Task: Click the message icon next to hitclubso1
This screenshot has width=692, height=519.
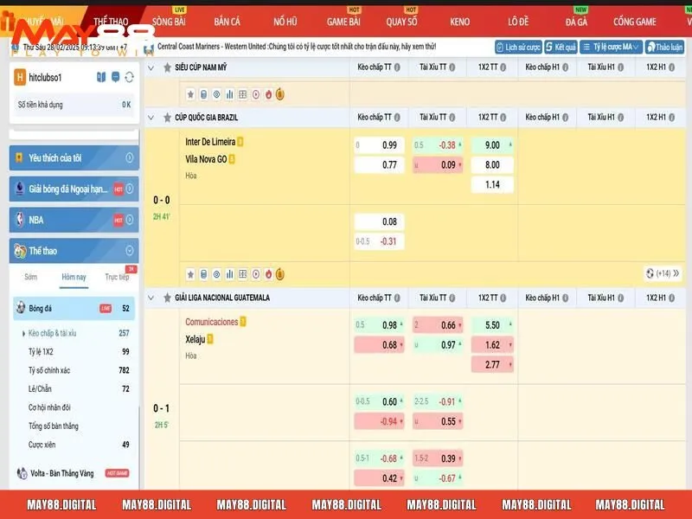Action: coord(115,77)
